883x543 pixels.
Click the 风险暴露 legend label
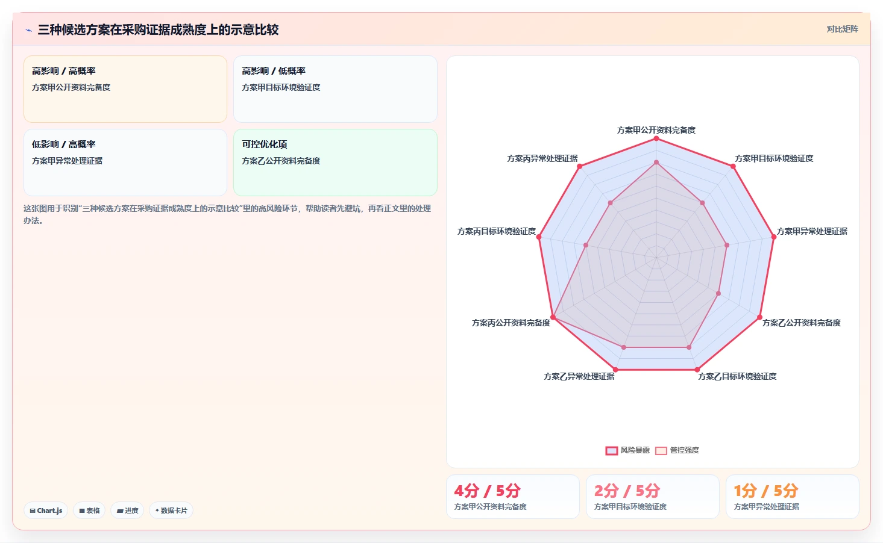[x=635, y=450]
